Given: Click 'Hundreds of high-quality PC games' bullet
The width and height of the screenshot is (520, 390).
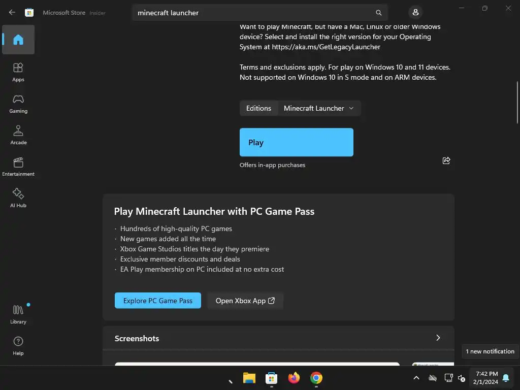Looking at the screenshot, I should [176, 229].
